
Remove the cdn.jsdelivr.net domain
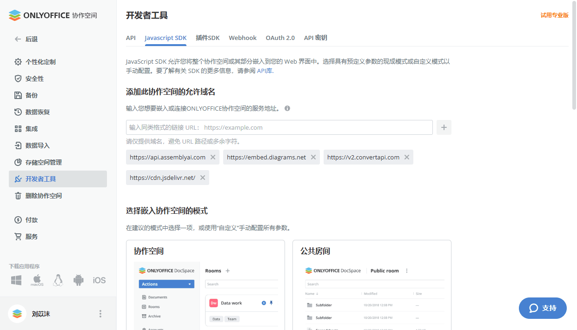(x=203, y=178)
